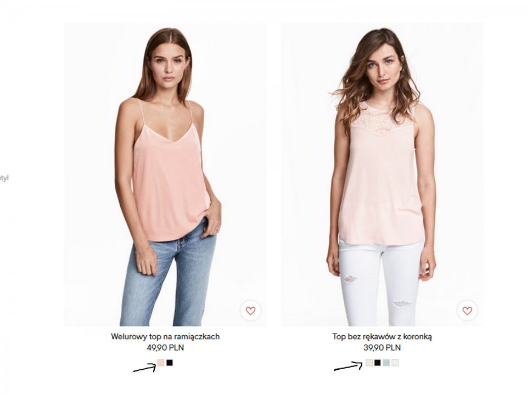527x395 pixels.
Task: Choose light pink swatch for lace top
Action: pyautogui.click(x=369, y=363)
